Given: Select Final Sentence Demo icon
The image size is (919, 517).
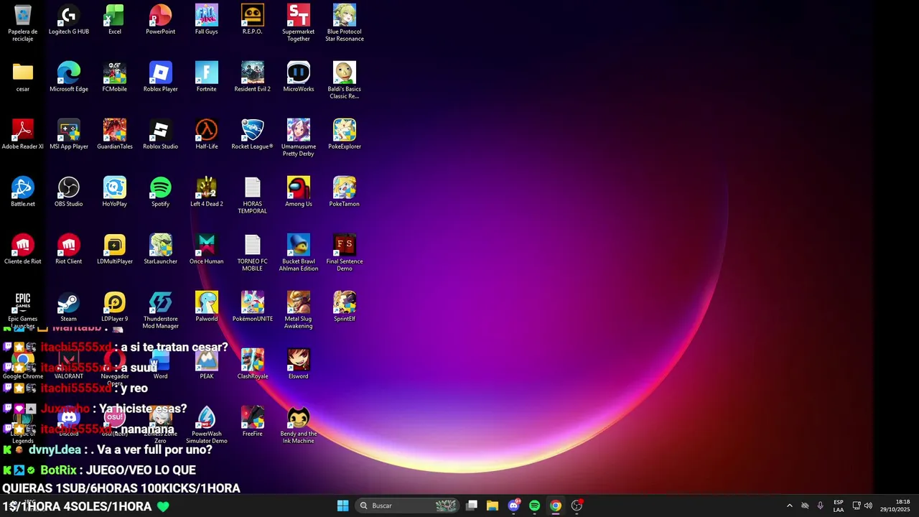Looking at the screenshot, I should (x=345, y=253).
